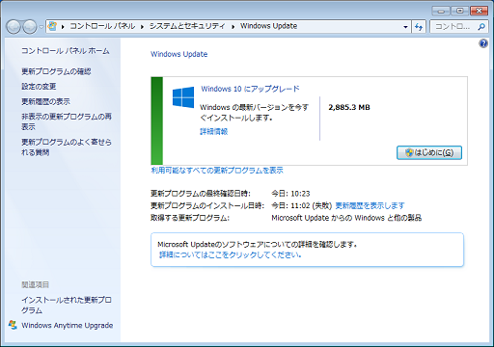Viewport: 494px width, 347px height.
Task: Open Windows Anytime Upgrade link
Action: 67,326
